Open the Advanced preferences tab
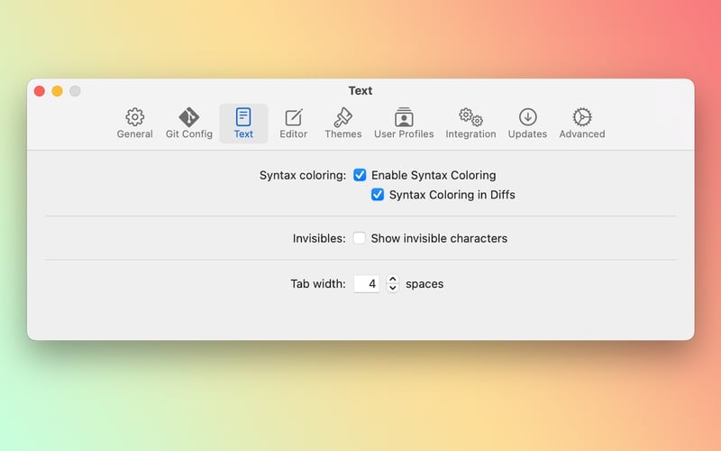721x451 pixels. pos(581,124)
